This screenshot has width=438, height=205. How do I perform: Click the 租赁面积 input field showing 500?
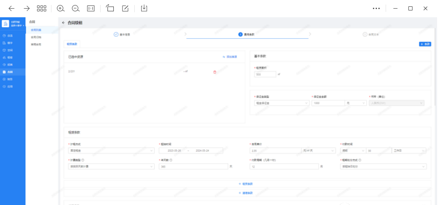pyautogui.click(x=265, y=74)
